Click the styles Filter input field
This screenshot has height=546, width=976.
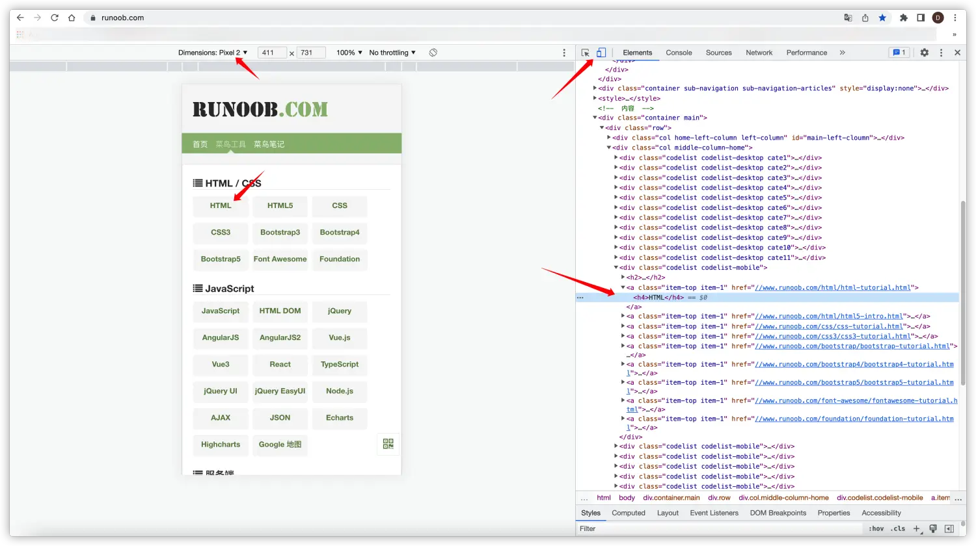(x=716, y=528)
